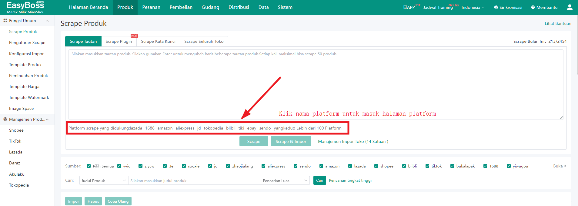Uncheck the amazon source checkbox
This screenshot has width=578, height=206.
321,166
